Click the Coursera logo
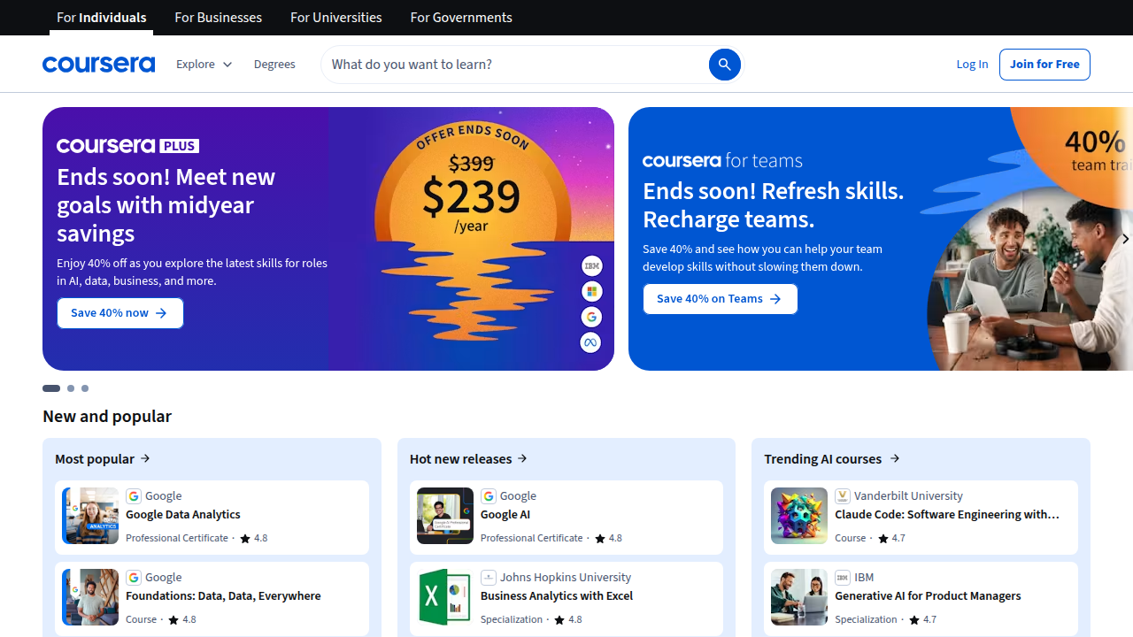 click(98, 65)
